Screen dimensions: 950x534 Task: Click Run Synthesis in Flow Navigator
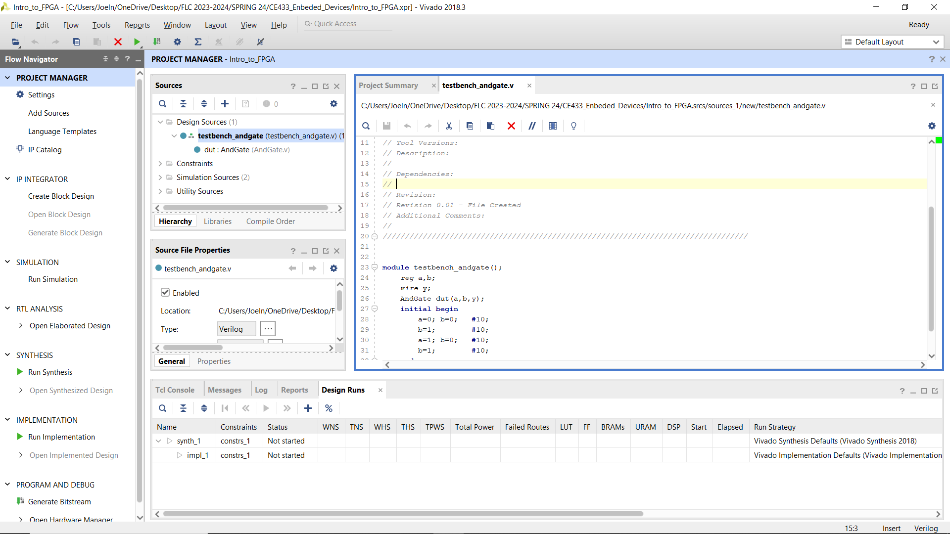tap(50, 372)
